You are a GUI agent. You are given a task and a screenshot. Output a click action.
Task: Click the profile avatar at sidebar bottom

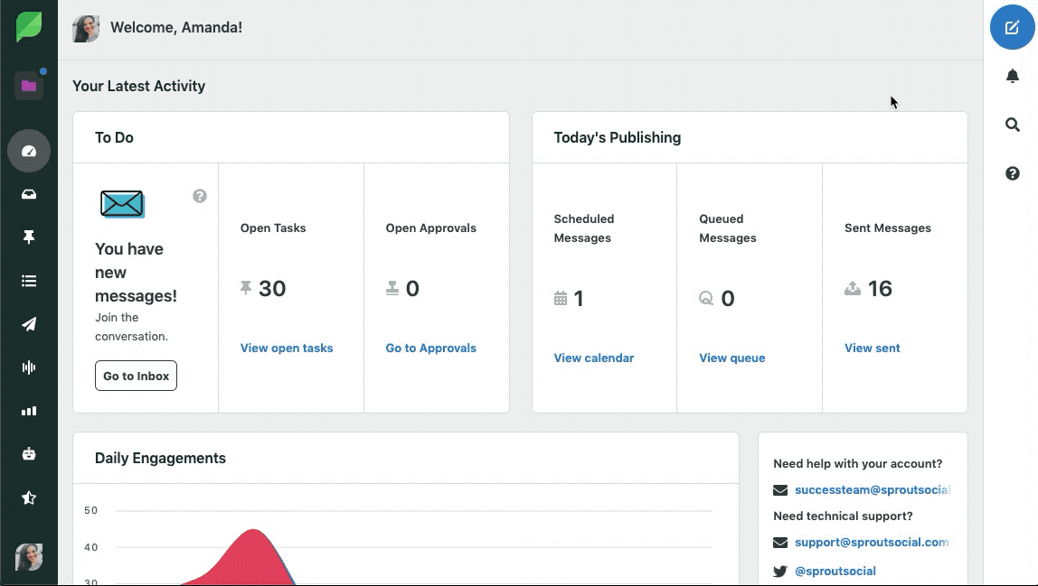click(x=29, y=557)
